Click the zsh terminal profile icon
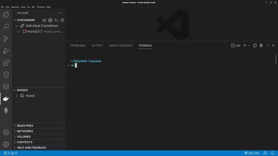Image resolution: width=278 pixels, height=156 pixels. (x=233, y=45)
